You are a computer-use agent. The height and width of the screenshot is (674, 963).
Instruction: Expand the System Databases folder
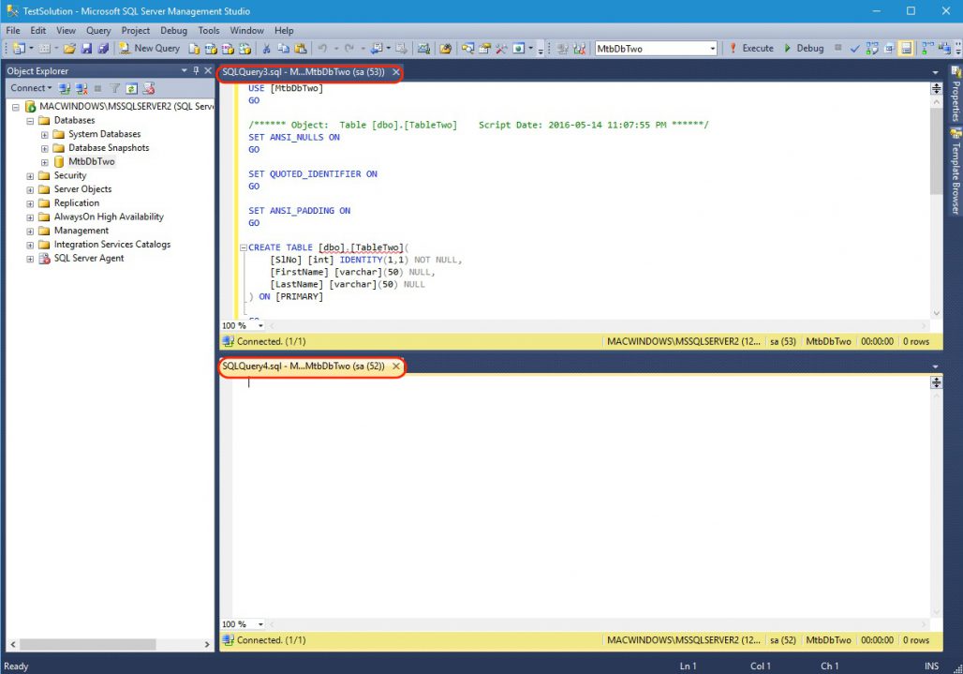(44, 135)
